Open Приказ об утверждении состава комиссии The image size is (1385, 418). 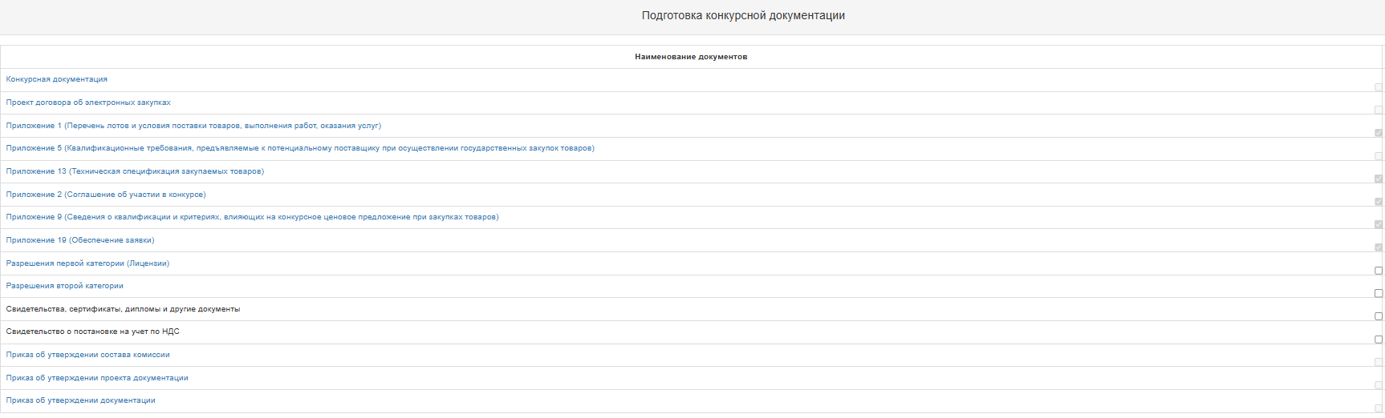point(87,355)
